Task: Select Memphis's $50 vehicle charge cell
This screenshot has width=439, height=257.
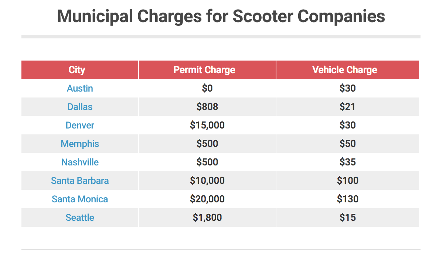Action: coord(348,144)
